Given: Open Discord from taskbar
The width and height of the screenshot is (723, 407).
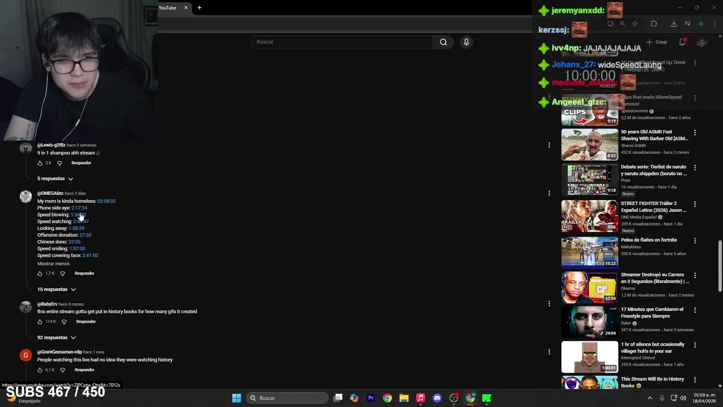Looking at the screenshot, I should [437, 398].
